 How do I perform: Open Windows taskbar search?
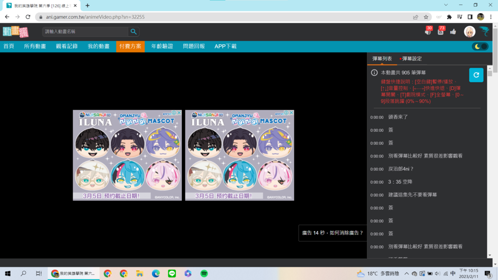point(23,273)
